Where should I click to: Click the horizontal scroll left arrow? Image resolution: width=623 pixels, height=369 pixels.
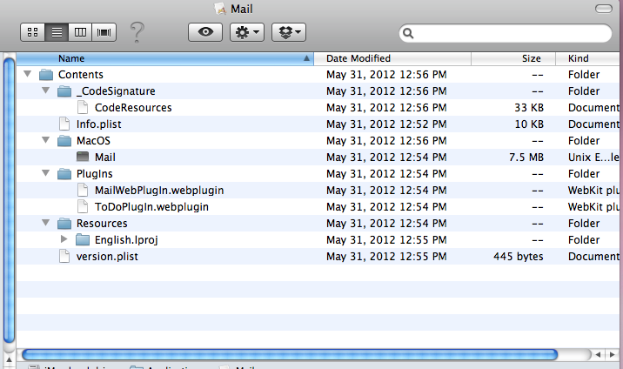click(598, 355)
